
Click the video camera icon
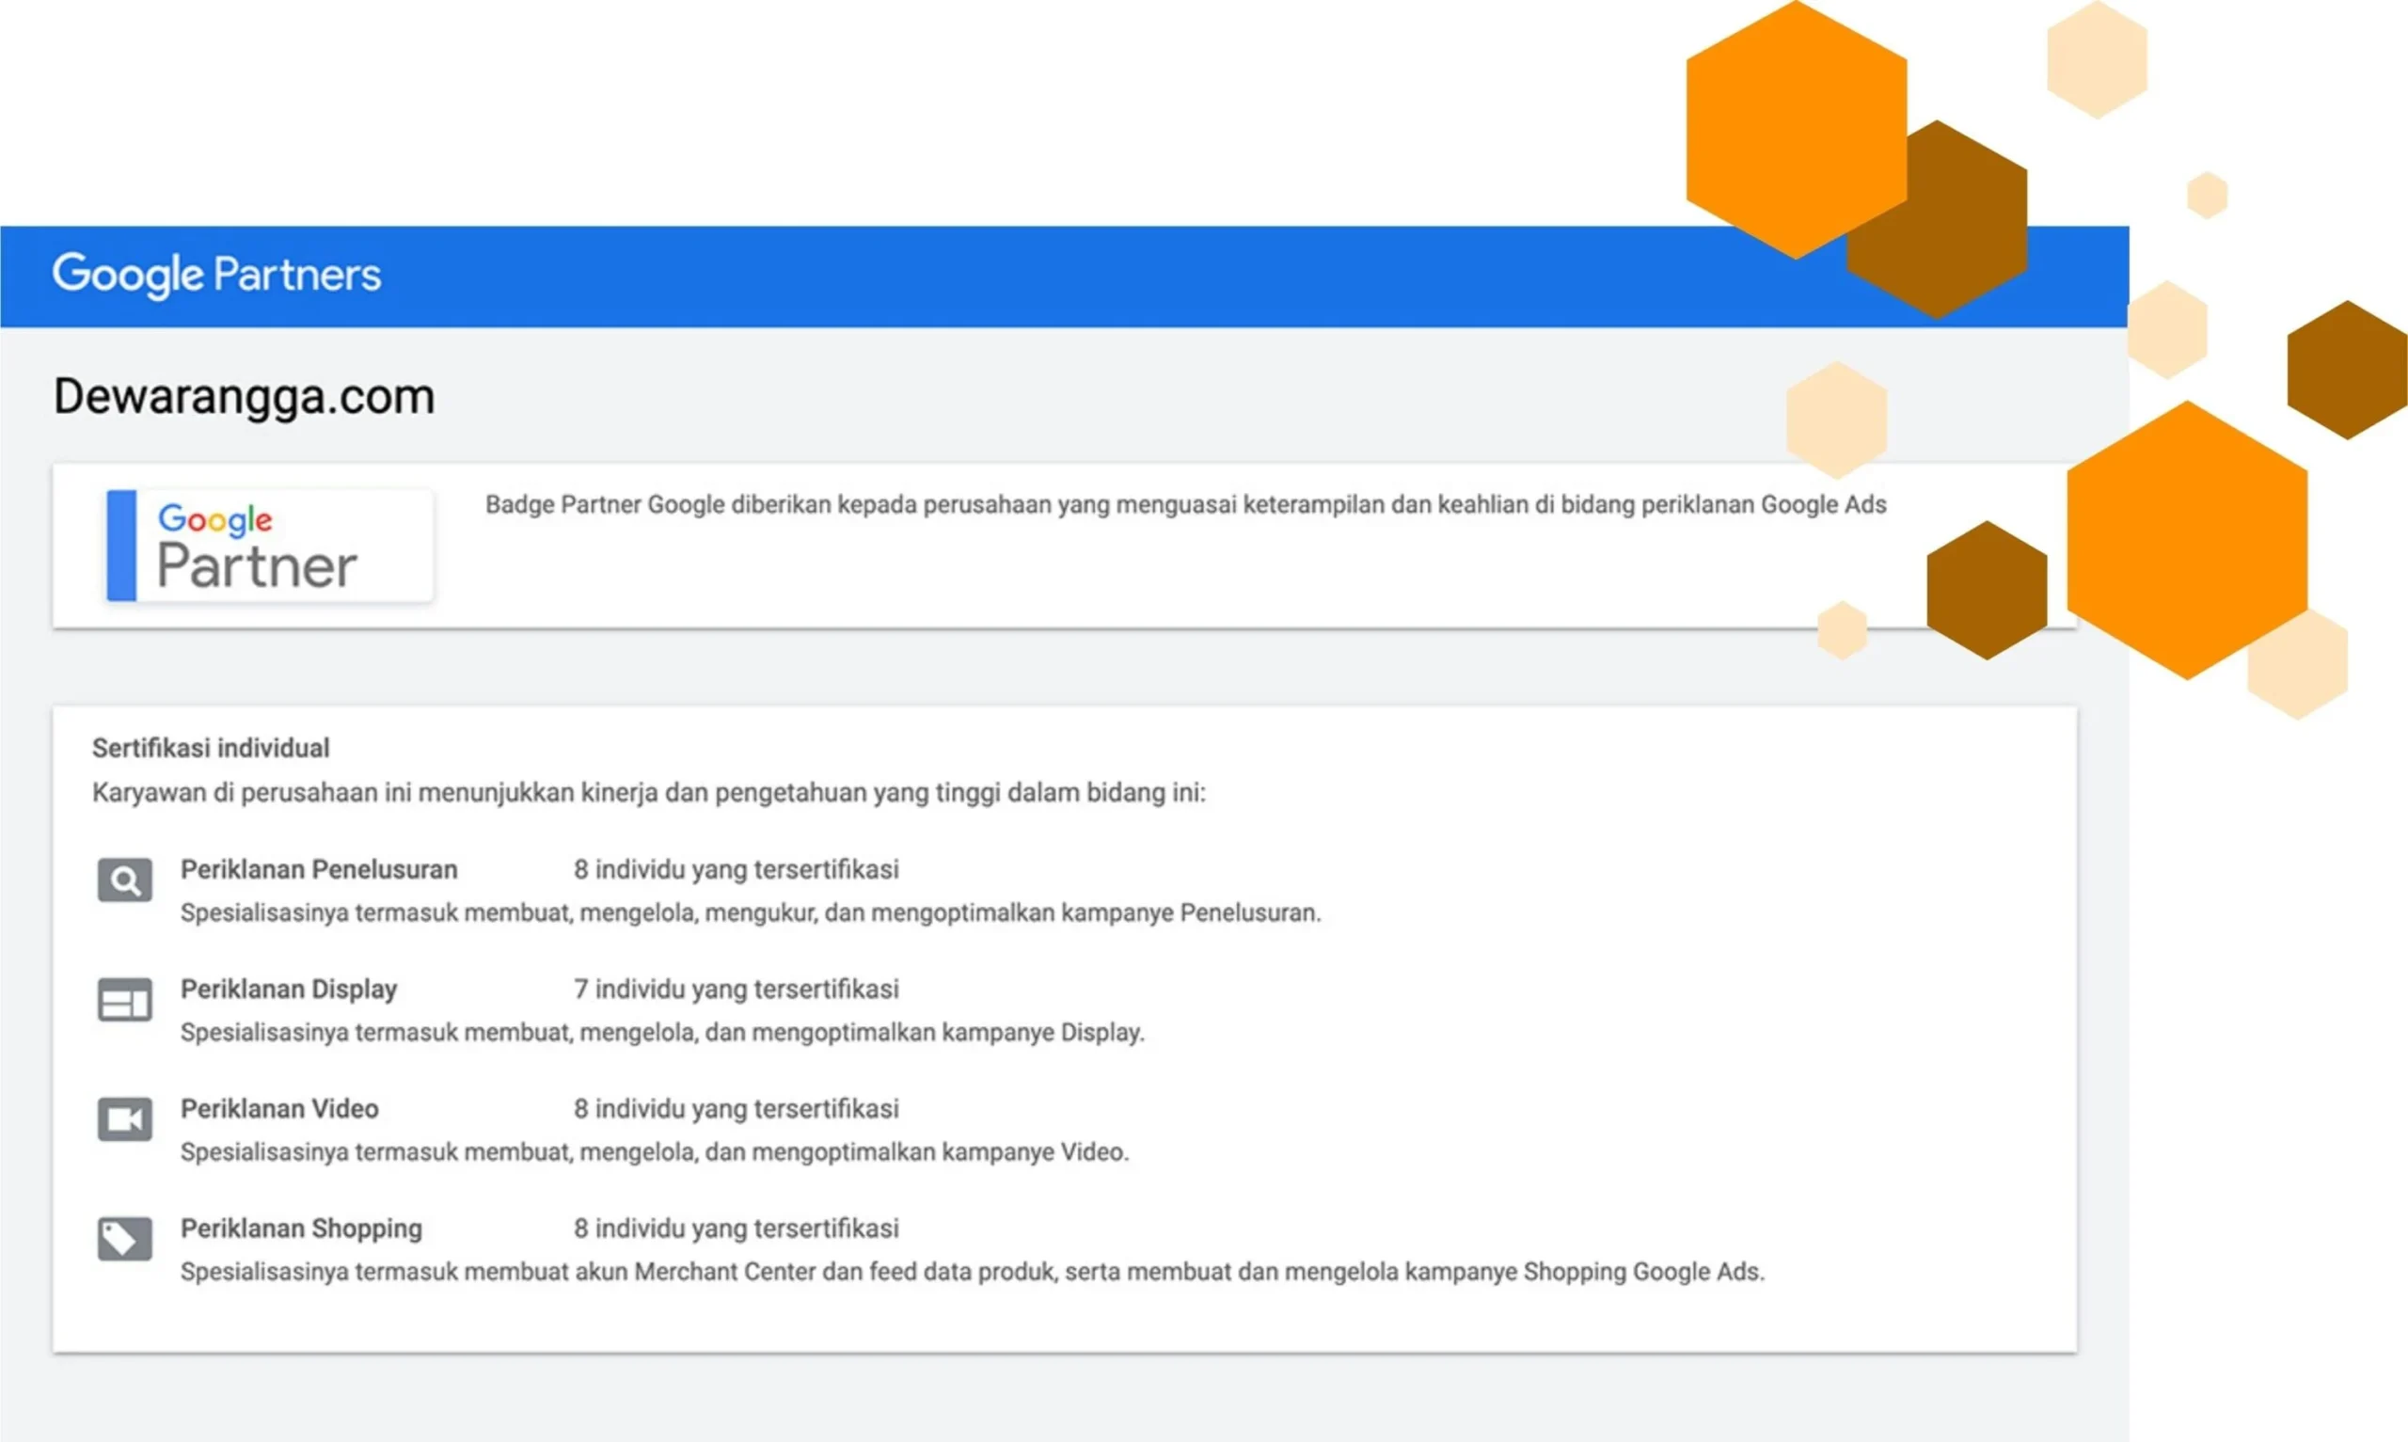pyautogui.click(x=124, y=1119)
